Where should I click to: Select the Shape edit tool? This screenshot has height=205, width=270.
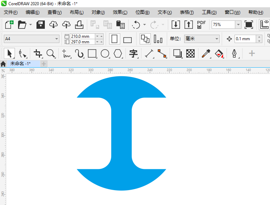tap(23, 53)
